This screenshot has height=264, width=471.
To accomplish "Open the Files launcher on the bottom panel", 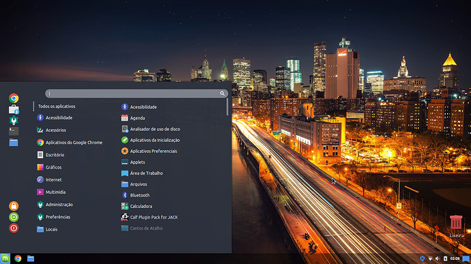I will 31,259.
